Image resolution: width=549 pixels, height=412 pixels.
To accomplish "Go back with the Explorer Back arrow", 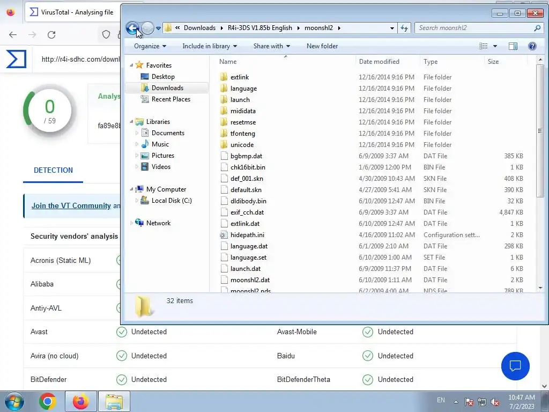I will point(133,28).
